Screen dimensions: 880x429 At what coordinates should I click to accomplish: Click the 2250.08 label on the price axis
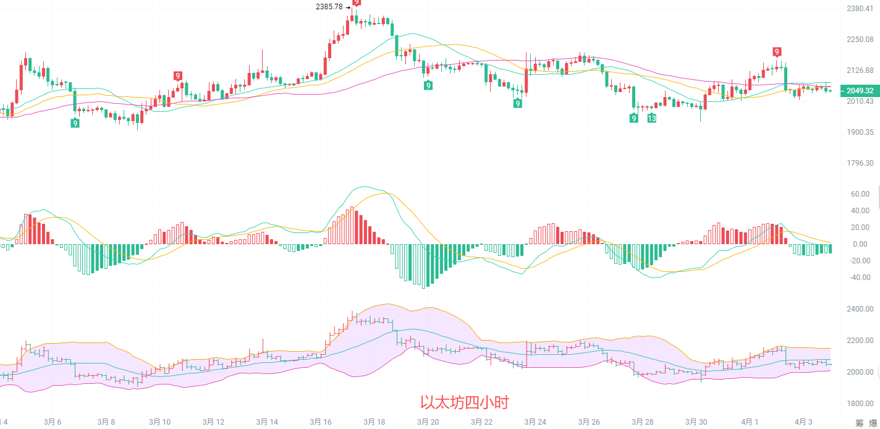coord(860,39)
